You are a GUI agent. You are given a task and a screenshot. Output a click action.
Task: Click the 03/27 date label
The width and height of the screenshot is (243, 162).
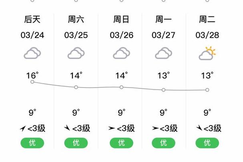click(163, 35)
